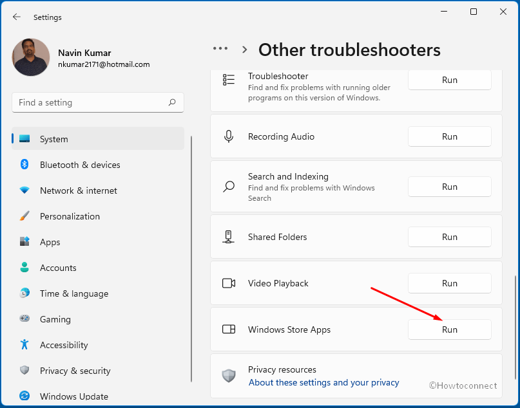Run the Recording Audio troubleshooter
The height and width of the screenshot is (408, 520).
point(449,136)
